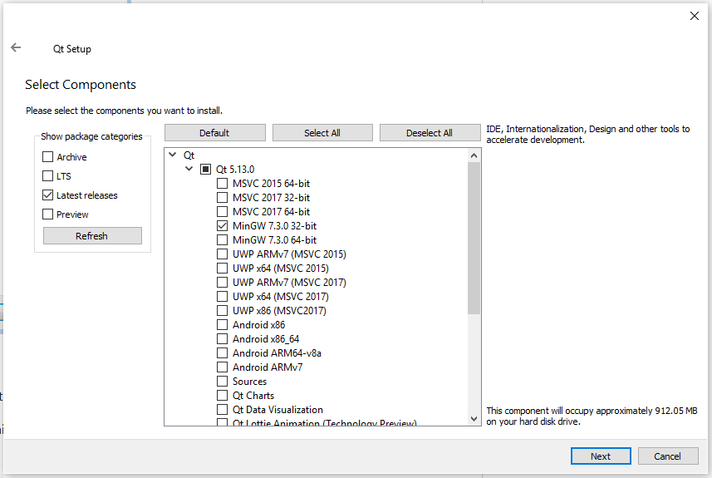Click the Cancel button
Screen dimensions: 712x478
pyautogui.click(x=668, y=456)
